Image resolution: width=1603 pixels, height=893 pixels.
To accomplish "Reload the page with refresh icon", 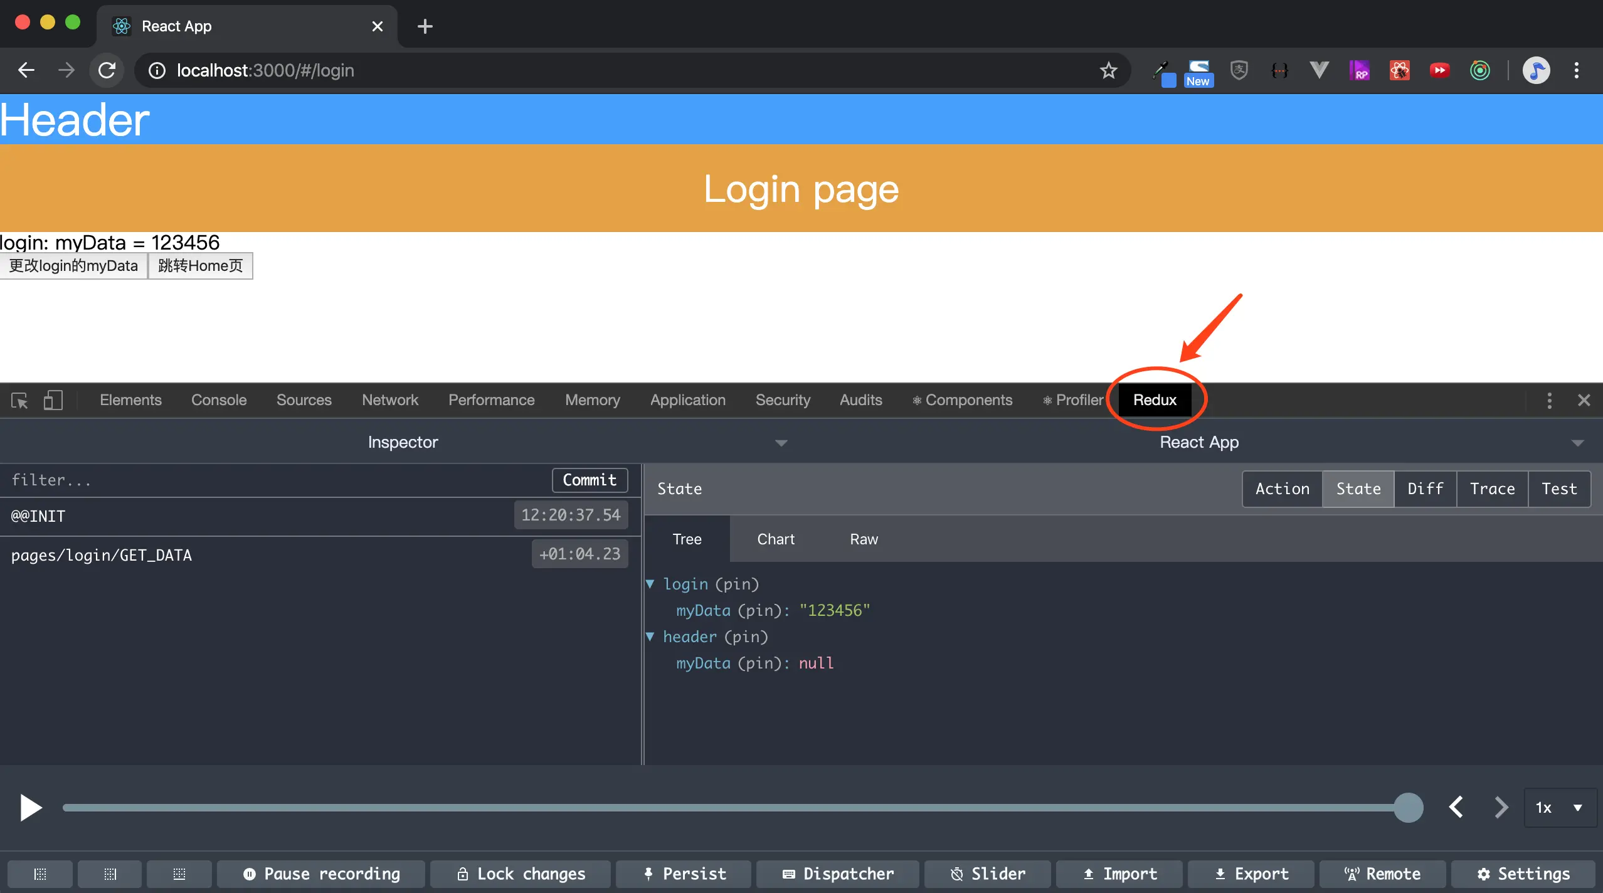I will (107, 70).
